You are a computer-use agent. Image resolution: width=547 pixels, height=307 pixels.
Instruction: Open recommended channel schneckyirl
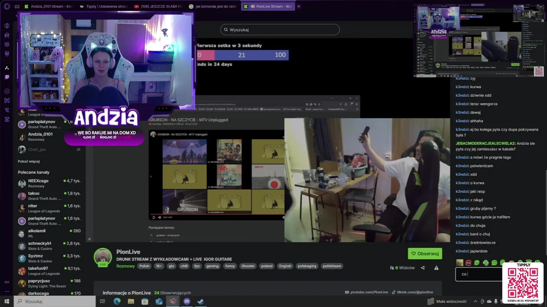coord(50,246)
